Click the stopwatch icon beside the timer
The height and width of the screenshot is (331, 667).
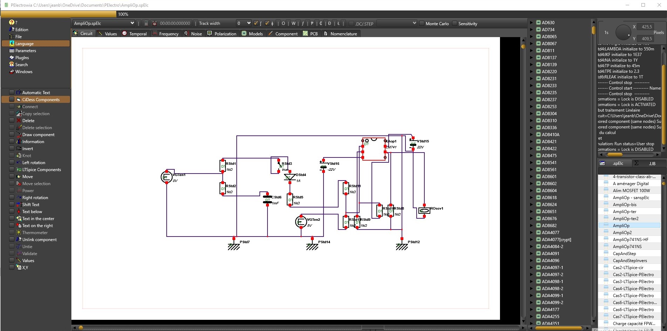[154, 23]
